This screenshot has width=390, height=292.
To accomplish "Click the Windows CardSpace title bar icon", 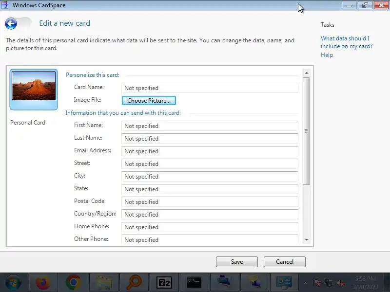I will tap(5, 5).
